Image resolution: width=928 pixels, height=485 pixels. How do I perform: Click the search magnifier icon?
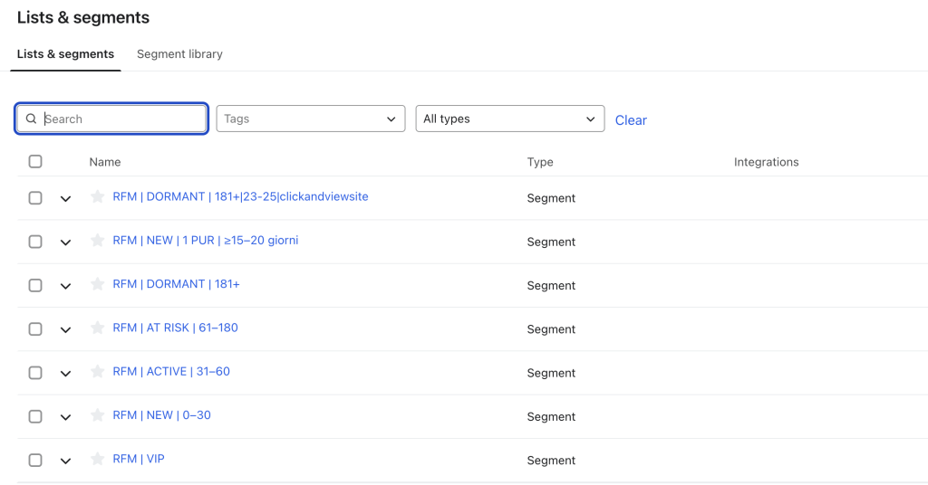(x=32, y=119)
